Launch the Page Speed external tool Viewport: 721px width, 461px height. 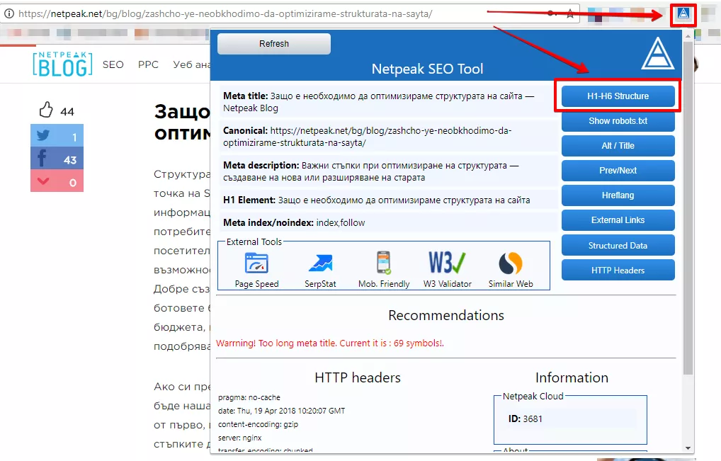point(256,271)
